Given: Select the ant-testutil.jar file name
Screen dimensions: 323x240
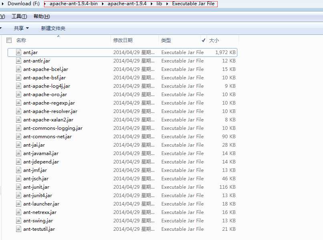Looking at the screenshot, I should [x=39, y=229].
